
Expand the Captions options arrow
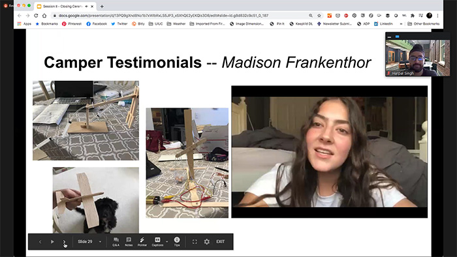[166, 241]
